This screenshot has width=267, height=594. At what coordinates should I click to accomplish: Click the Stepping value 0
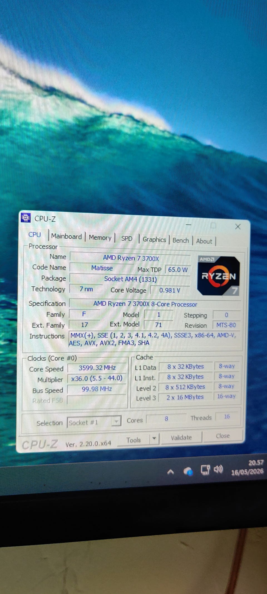coord(226,315)
